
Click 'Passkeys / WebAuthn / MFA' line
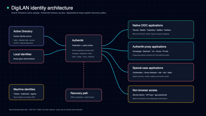click(82, 54)
